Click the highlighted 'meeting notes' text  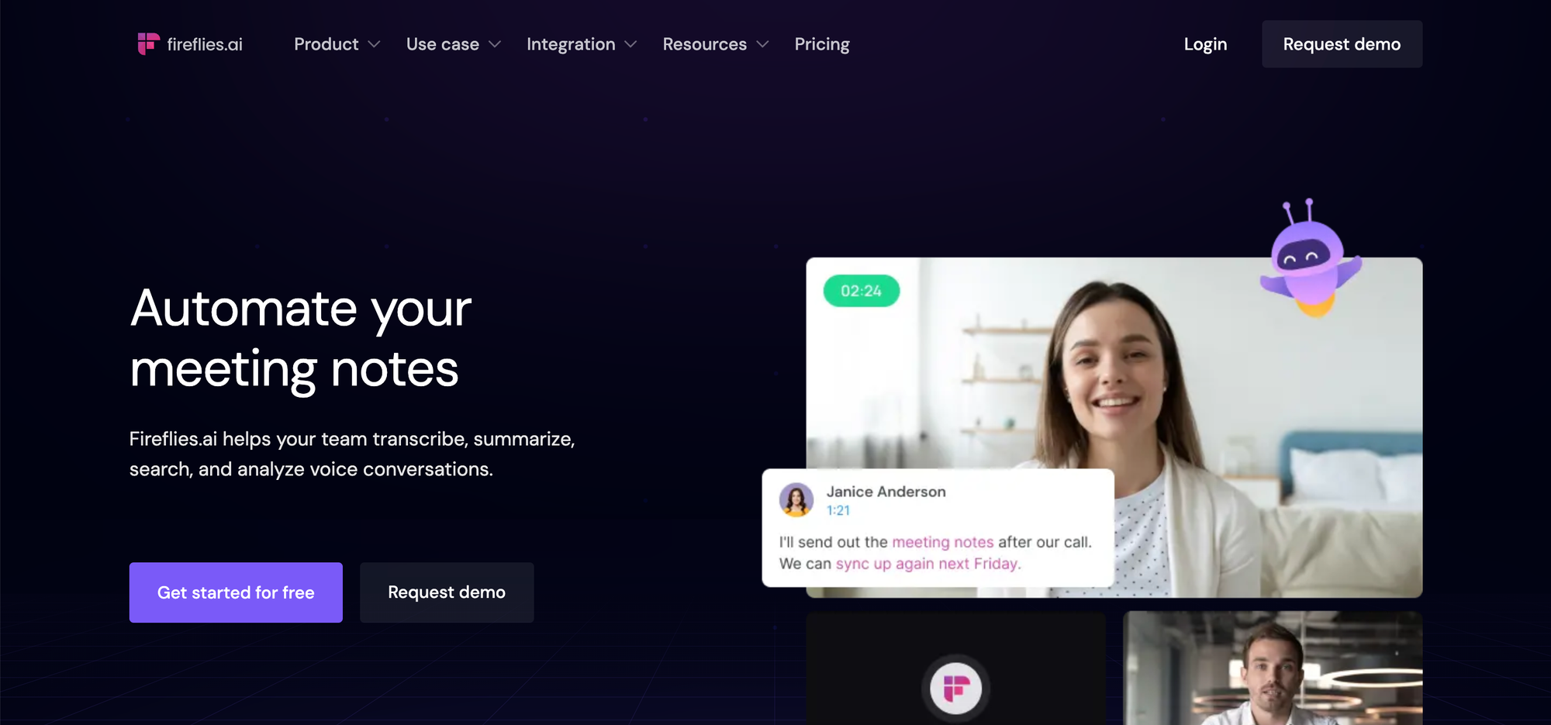point(943,542)
